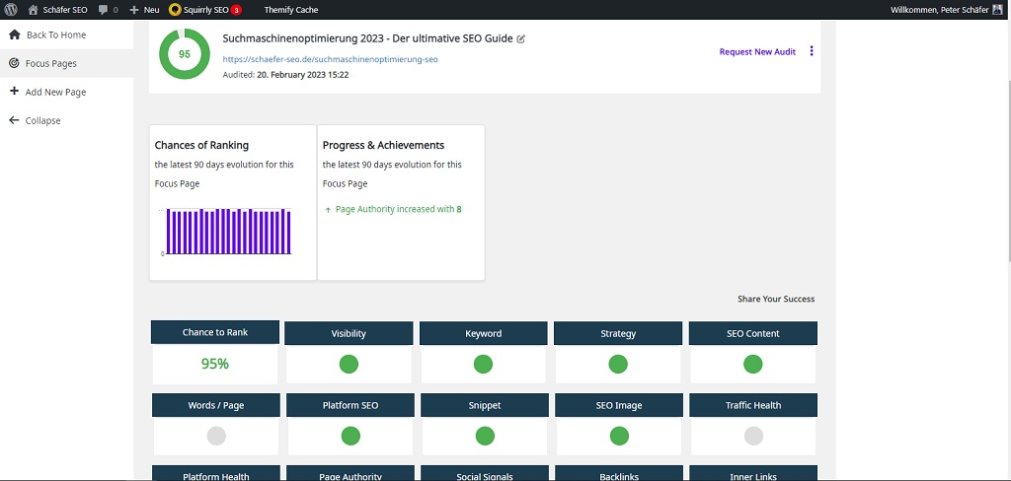1011x481 pixels.
Task: Open the Words / Page category header
Action: [x=216, y=405]
